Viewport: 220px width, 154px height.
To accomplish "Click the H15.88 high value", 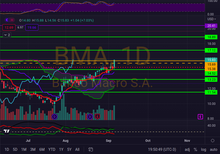I will (38, 20).
